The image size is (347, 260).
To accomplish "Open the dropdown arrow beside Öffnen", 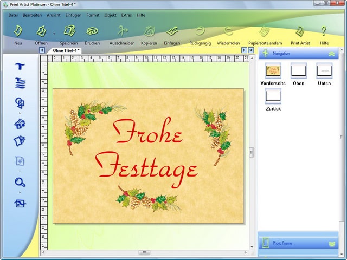I will (x=53, y=34).
